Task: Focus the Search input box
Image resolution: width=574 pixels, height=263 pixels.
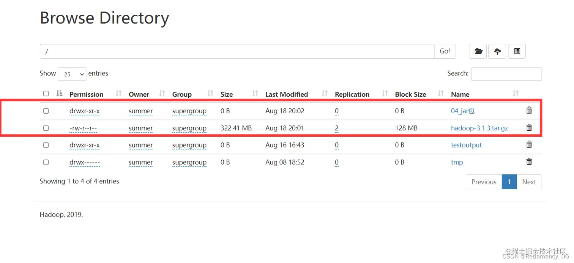Action: pyautogui.click(x=506, y=74)
